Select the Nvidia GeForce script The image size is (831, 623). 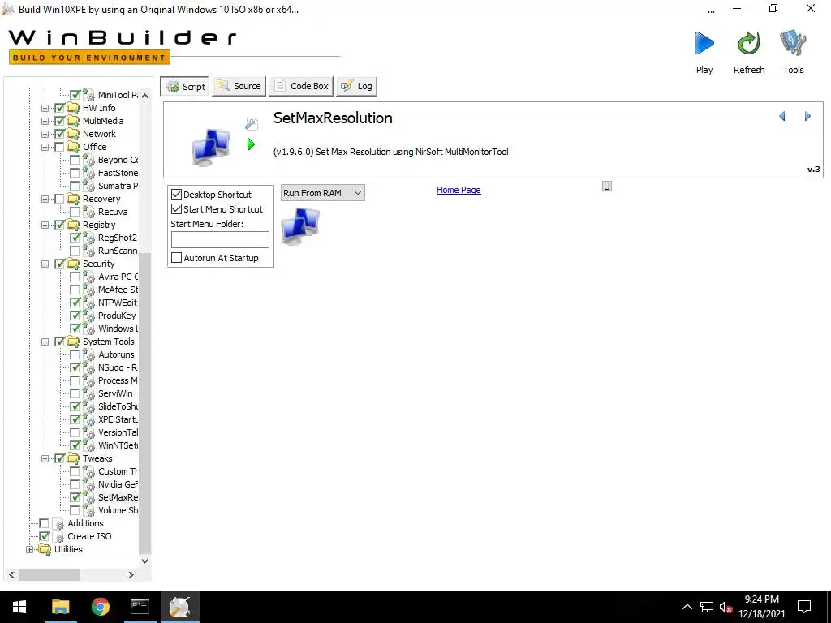coord(118,484)
